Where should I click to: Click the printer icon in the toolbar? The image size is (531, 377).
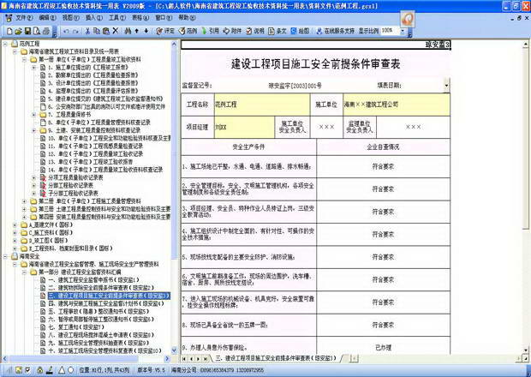click(45, 31)
